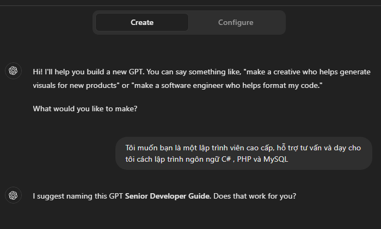Click the "What would you like to make?" line
This screenshot has height=229, width=381.
click(x=85, y=109)
